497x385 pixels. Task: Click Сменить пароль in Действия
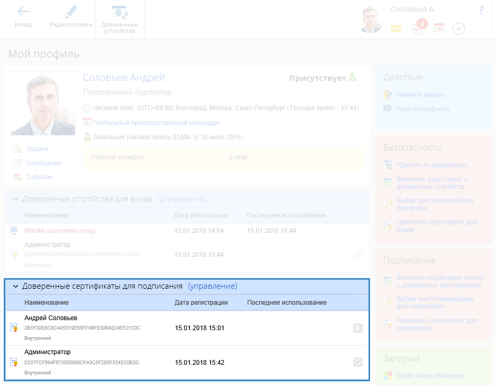point(421,95)
